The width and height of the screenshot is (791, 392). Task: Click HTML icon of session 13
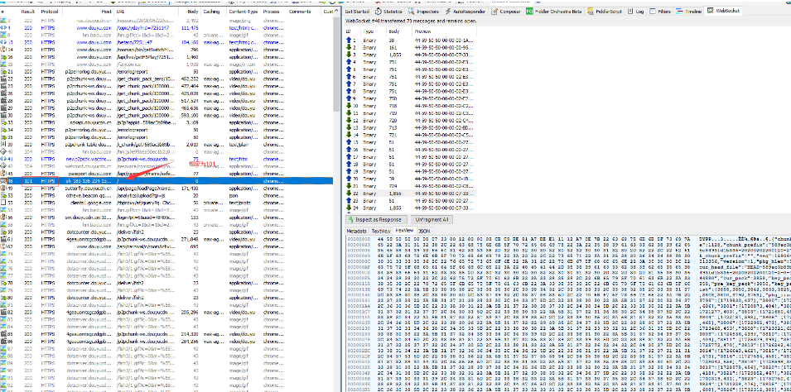click(x=4, y=43)
